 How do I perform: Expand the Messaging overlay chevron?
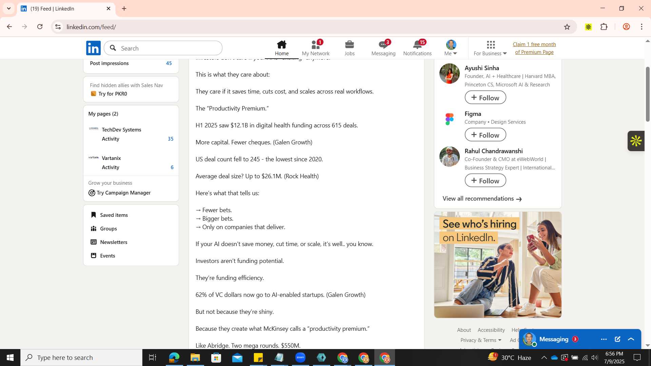point(631,339)
